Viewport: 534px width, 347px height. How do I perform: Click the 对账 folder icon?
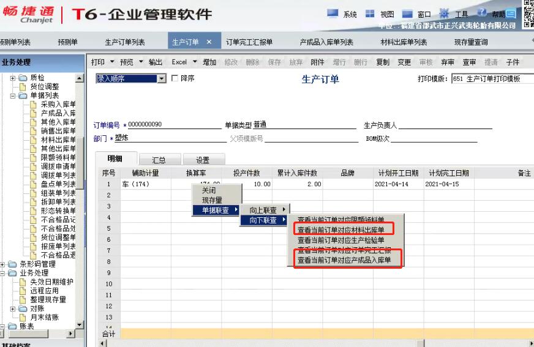[23, 308]
